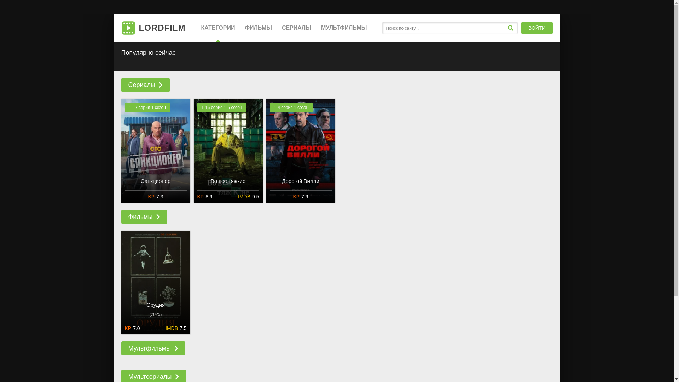This screenshot has height=382, width=679.
Task: Open the Дорогой Вилли poster
Action: point(301,151)
